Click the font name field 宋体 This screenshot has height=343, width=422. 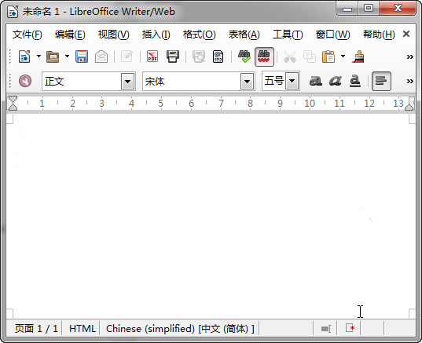(x=192, y=81)
